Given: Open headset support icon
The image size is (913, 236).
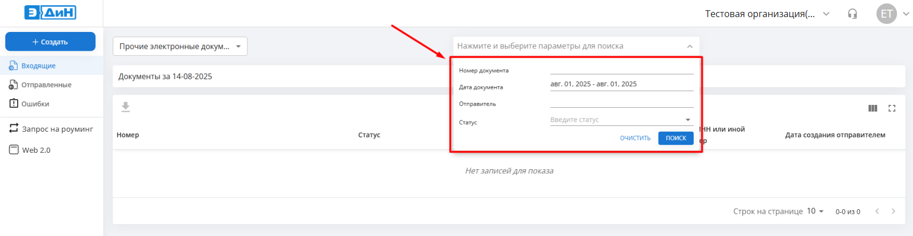Looking at the screenshot, I should (x=853, y=14).
